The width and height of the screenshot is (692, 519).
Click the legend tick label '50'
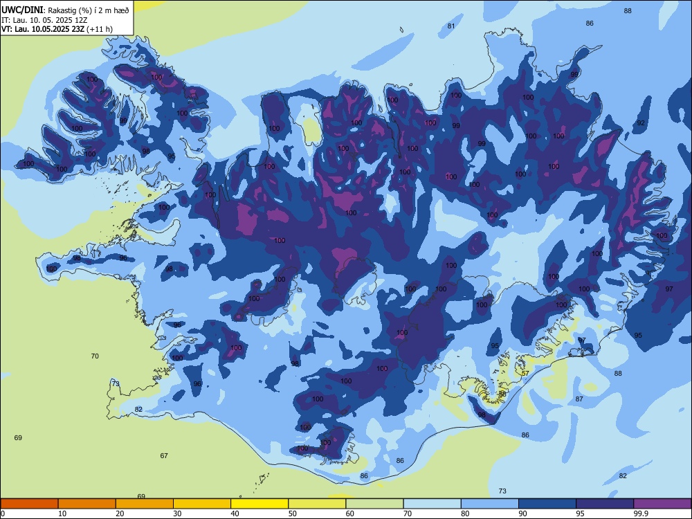pos(293,513)
